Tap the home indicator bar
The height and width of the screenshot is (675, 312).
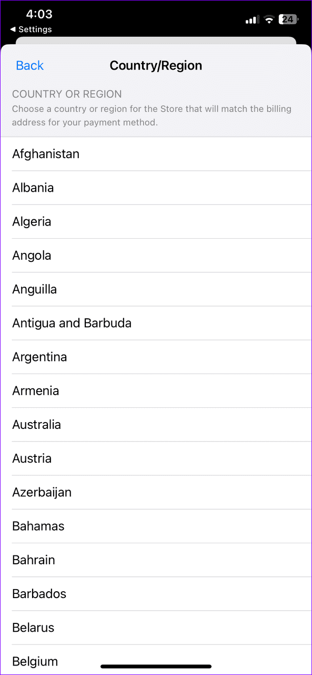156,666
